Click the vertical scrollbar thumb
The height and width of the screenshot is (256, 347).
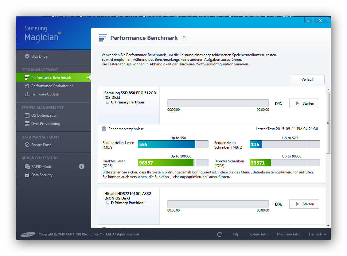pyautogui.click(x=328, y=123)
